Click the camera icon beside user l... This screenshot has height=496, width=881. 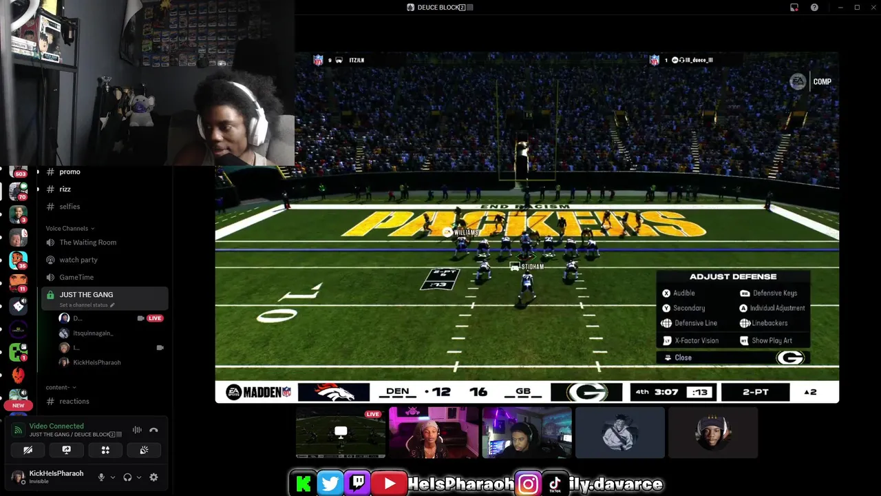tap(160, 348)
